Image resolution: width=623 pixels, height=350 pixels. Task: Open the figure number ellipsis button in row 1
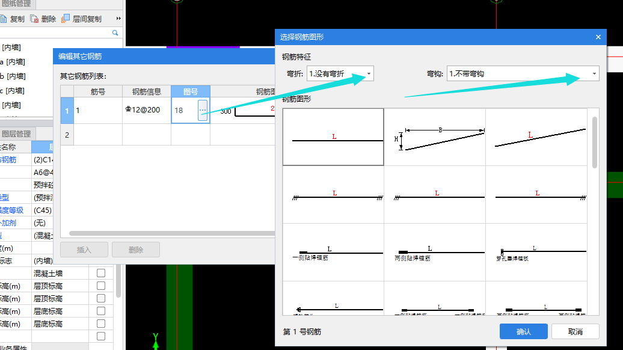(x=203, y=110)
